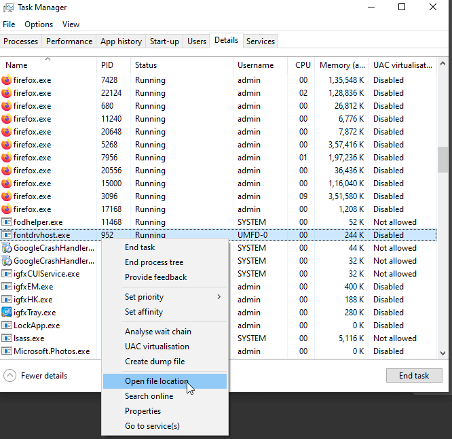Click the Microsoft.Photos.exe process icon
Screen dimensions: 452x439
tap(7, 351)
